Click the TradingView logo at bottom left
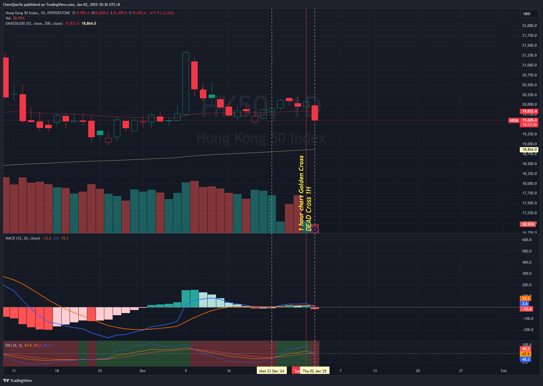 (18, 380)
